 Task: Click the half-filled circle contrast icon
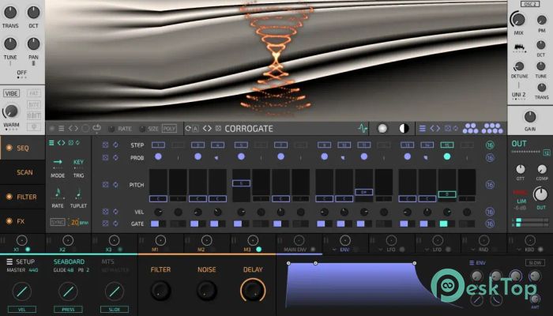point(404,128)
